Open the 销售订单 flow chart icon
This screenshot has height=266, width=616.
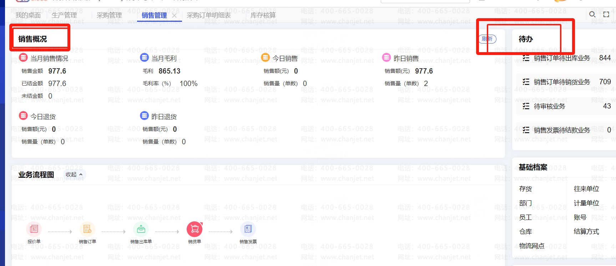tap(87, 229)
